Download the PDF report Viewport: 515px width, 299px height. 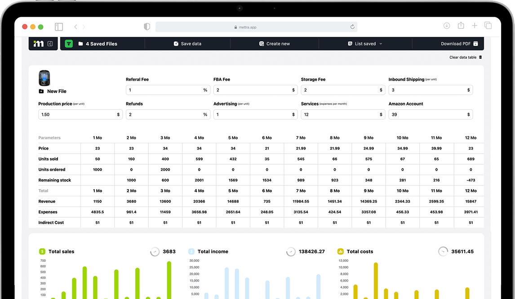pos(459,44)
